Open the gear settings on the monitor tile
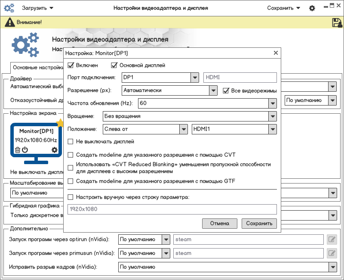The height and width of the screenshot is (280, 344). point(54,150)
